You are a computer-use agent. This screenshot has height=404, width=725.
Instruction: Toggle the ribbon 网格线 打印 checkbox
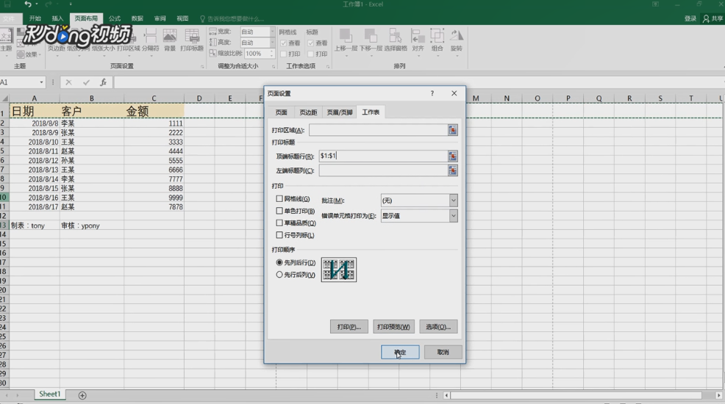(x=283, y=54)
